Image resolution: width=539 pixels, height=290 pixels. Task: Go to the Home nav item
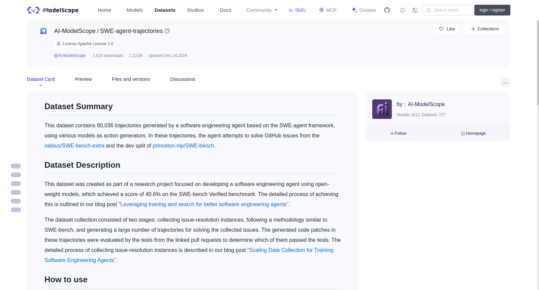coord(104,10)
